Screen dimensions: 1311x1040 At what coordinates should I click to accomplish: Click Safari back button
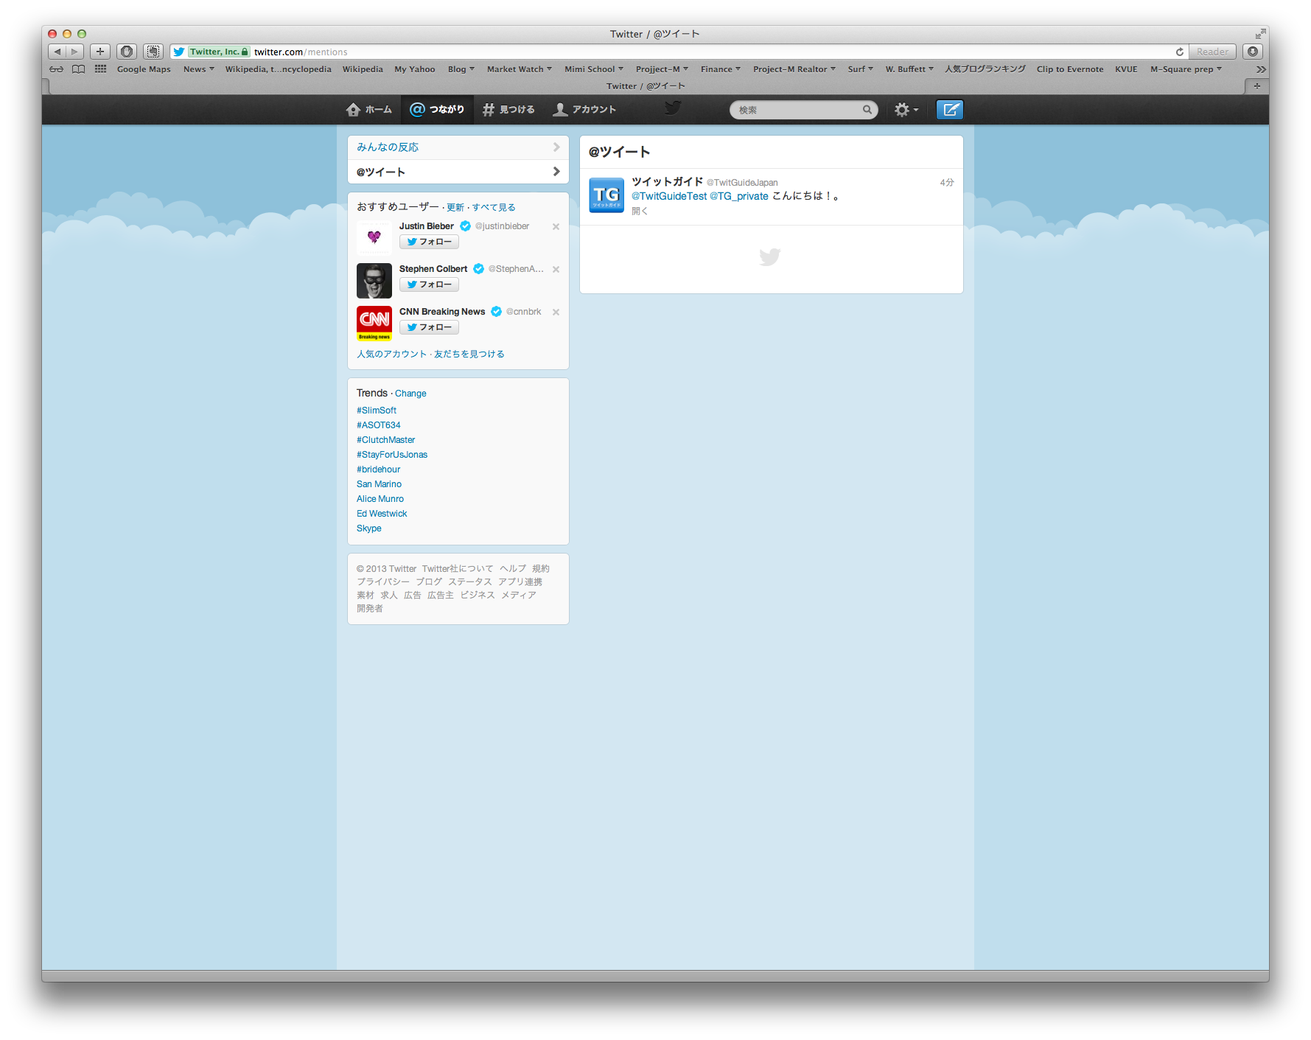coord(57,52)
